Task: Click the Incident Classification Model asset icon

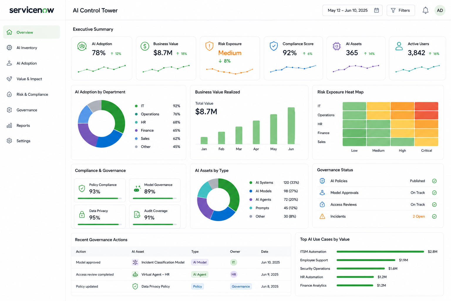Action: (x=135, y=262)
